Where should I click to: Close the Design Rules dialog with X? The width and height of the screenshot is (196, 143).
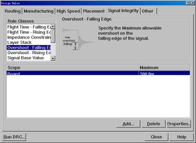[x=192, y=3]
